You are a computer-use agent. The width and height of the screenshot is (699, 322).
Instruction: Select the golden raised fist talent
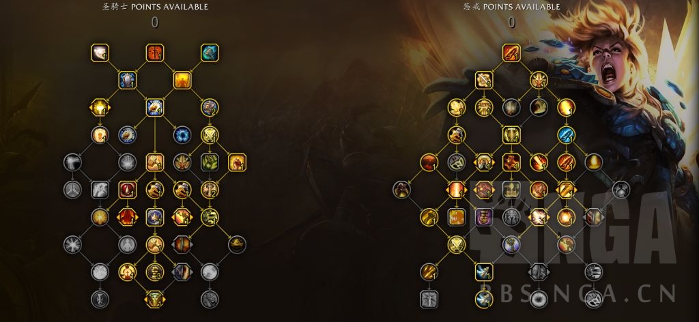(237, 162)
